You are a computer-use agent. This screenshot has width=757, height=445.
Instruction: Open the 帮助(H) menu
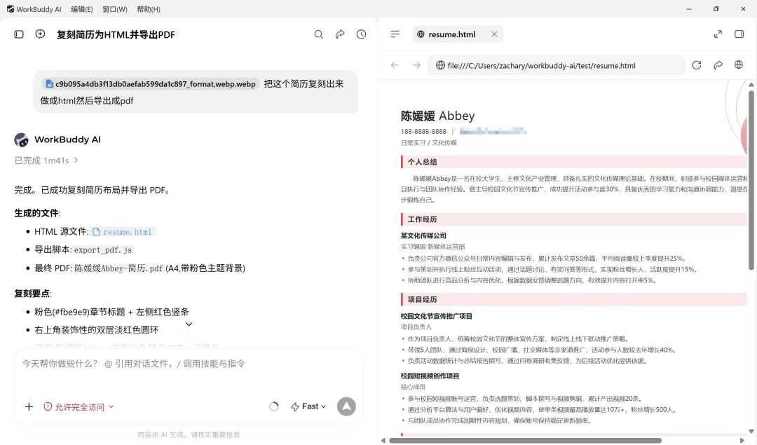[x=149, y=9]
